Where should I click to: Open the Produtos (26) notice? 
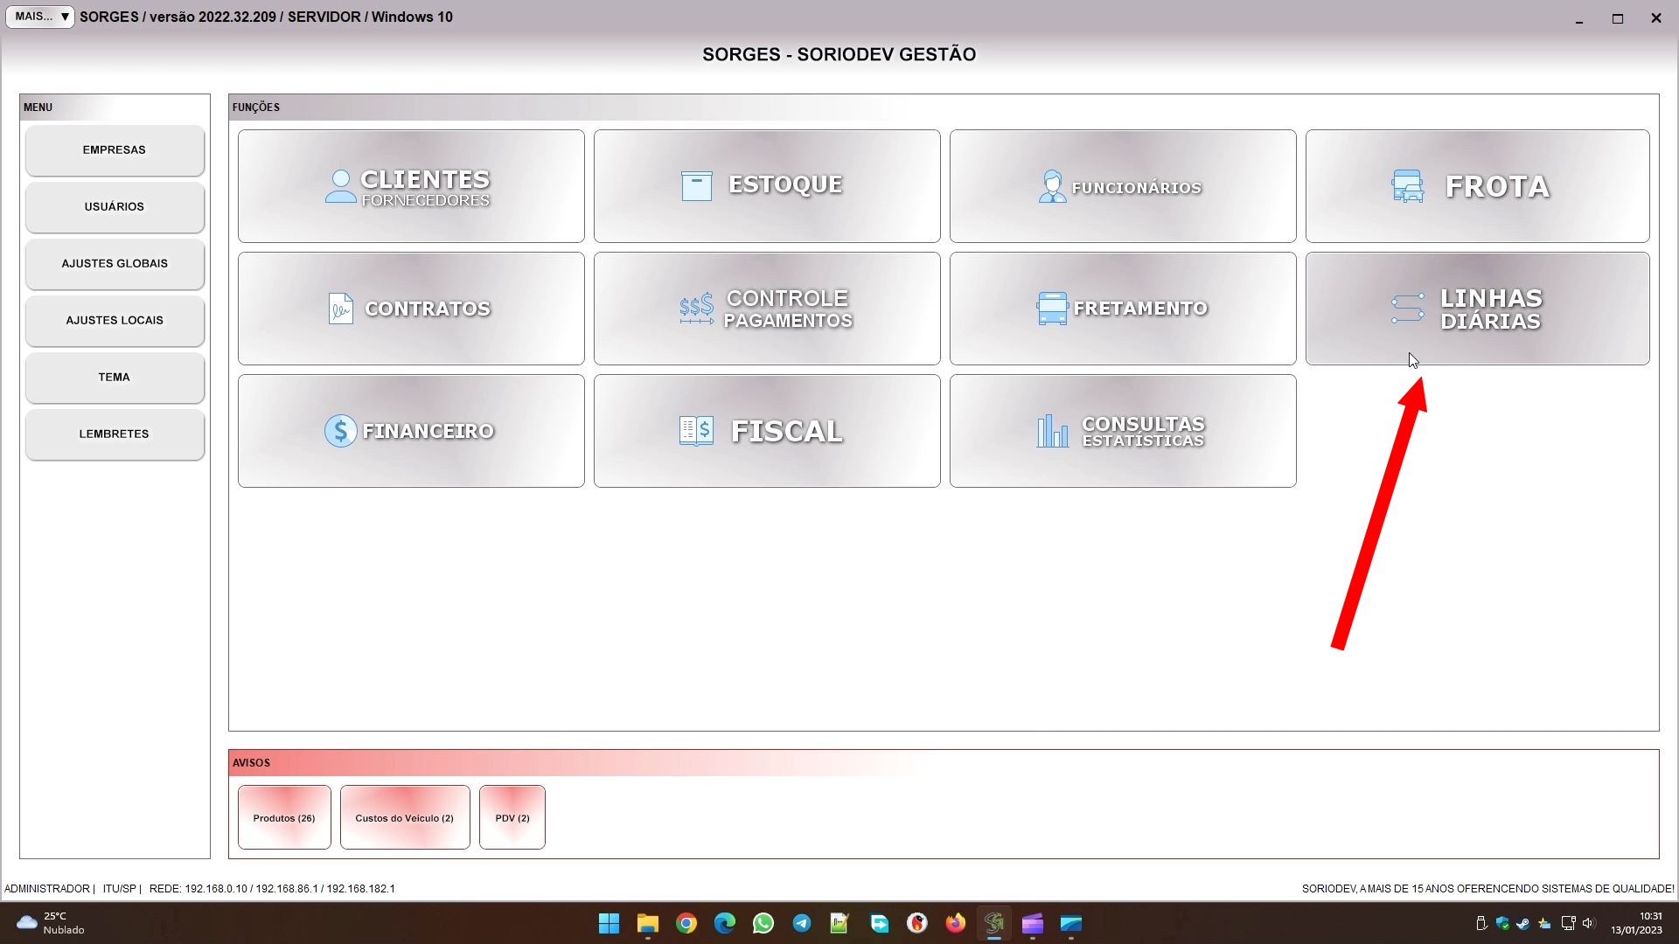pyautogui.click(x=284, y=817)
